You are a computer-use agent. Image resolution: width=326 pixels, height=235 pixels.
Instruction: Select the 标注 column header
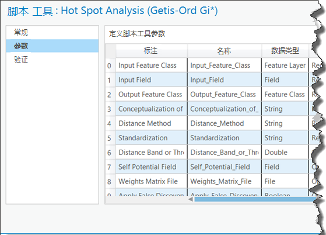click(152, 51)
